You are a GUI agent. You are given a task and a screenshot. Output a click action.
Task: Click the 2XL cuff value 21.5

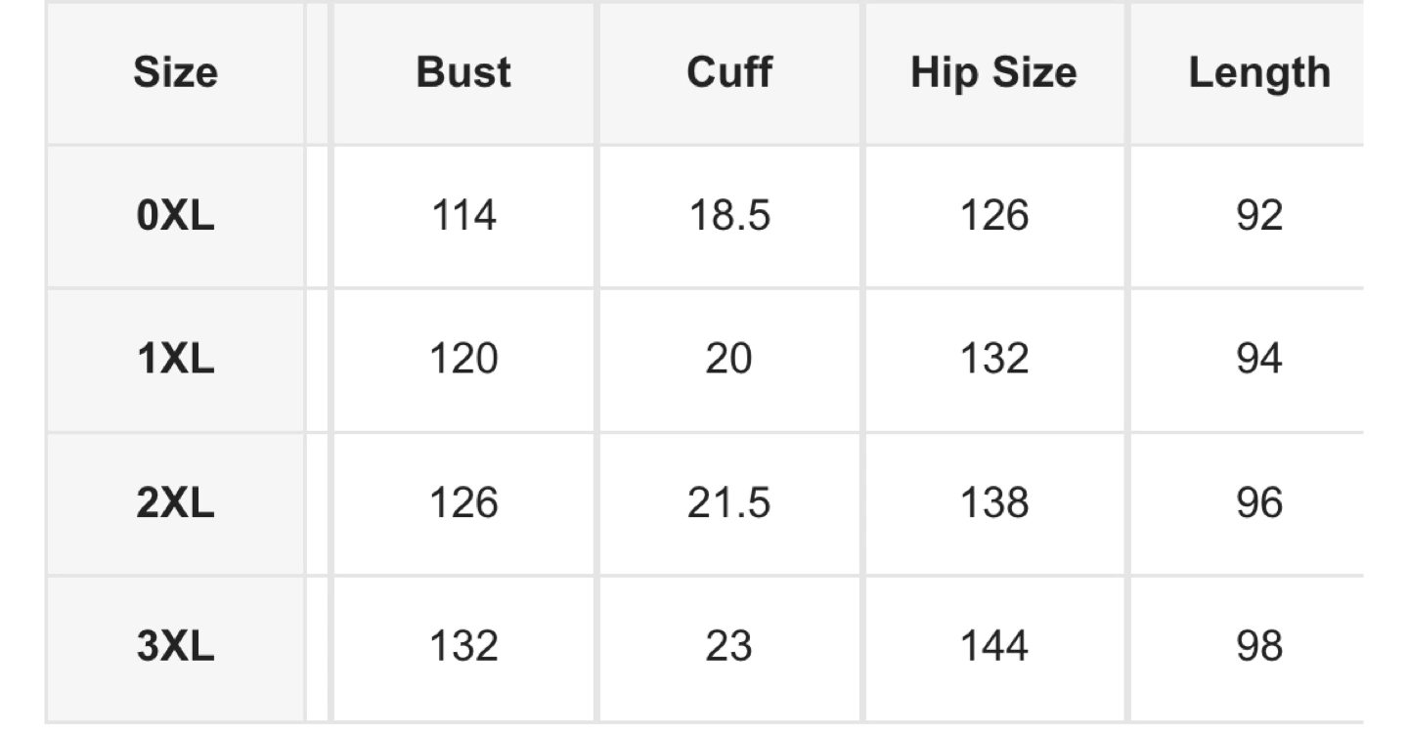point(728,503)
